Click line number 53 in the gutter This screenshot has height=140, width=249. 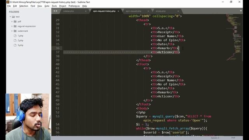click(58, 116)
